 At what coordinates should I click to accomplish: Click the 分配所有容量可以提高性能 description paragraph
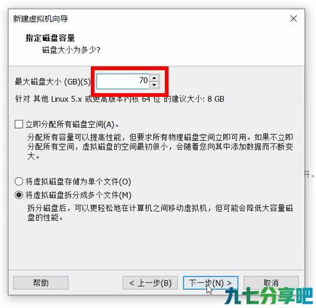tap(160, 147)
